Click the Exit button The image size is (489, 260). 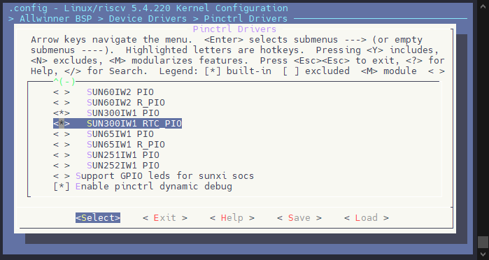click(x=165, y=217)
